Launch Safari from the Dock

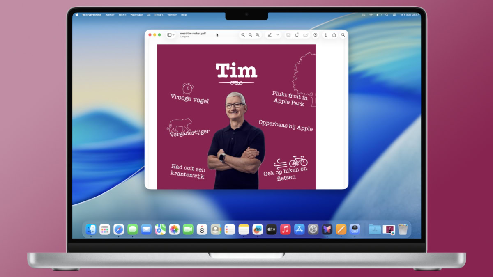(118, 229)
